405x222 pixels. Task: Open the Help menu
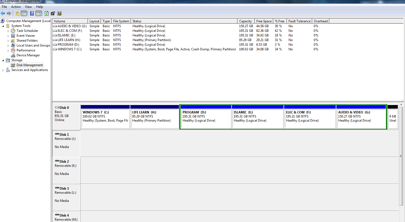(x=39, y=7)
